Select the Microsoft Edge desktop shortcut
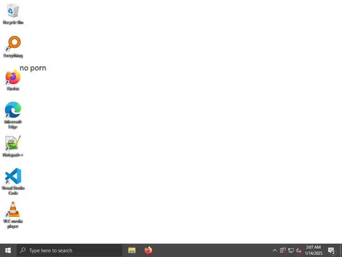The height and width of the screenshot is (257, 342). (x=13, y=115)
